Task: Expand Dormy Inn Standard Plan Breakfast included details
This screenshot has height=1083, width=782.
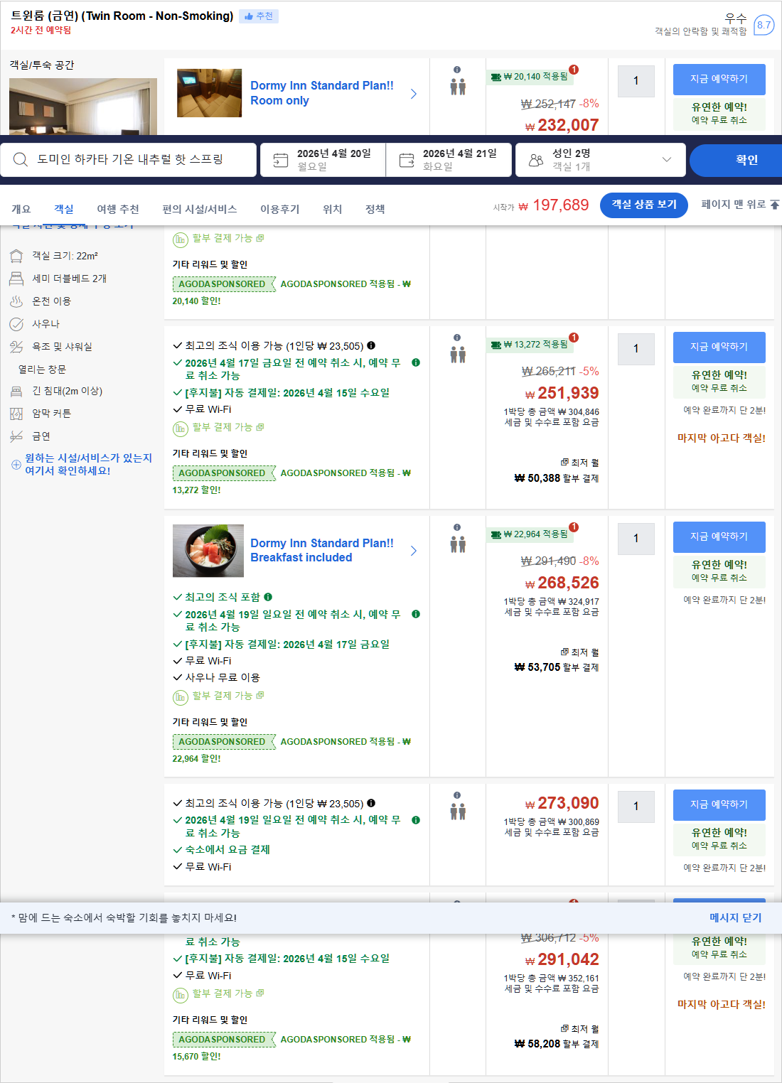Action: click(x=414, y=551)
